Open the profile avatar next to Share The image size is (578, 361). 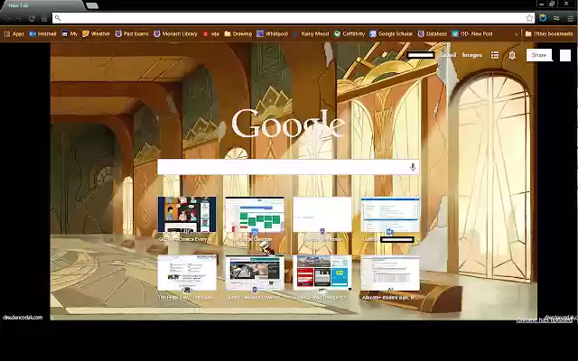click(x=565, y=55)
